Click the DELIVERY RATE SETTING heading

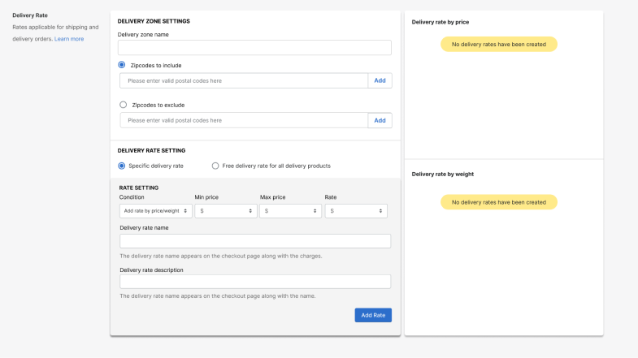(x=151, y=150)
